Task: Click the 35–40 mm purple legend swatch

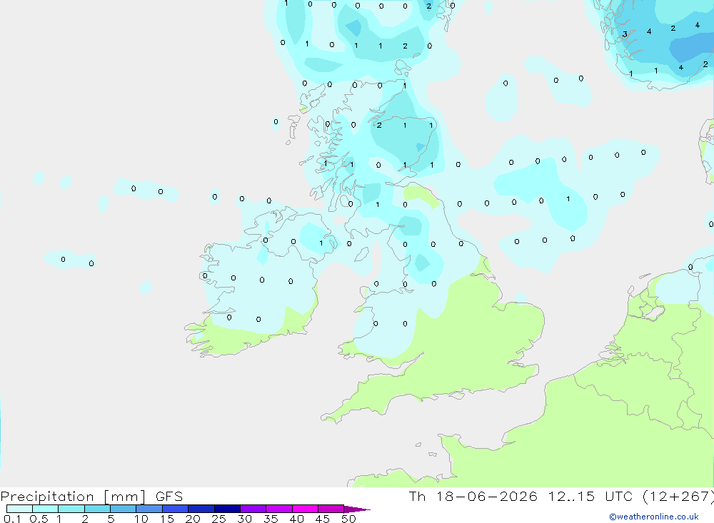Action: 279,509
